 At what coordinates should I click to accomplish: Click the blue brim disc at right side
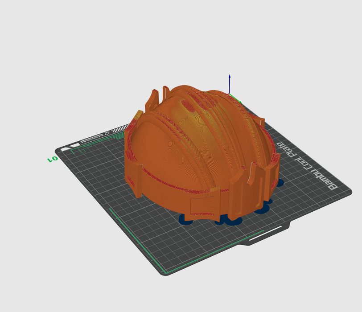click(279, 183)
